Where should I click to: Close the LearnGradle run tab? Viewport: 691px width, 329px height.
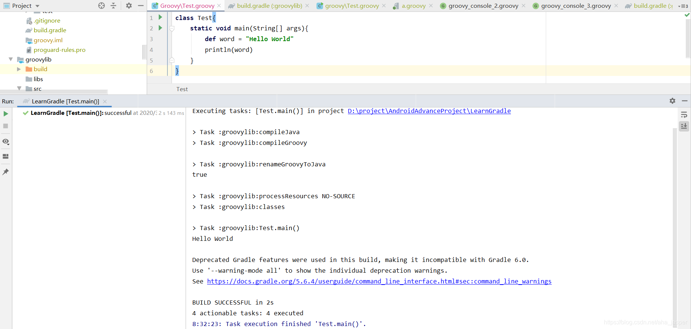(x=105, y=102)
